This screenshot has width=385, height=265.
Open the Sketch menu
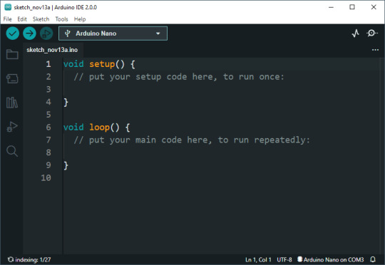[41, 19]
